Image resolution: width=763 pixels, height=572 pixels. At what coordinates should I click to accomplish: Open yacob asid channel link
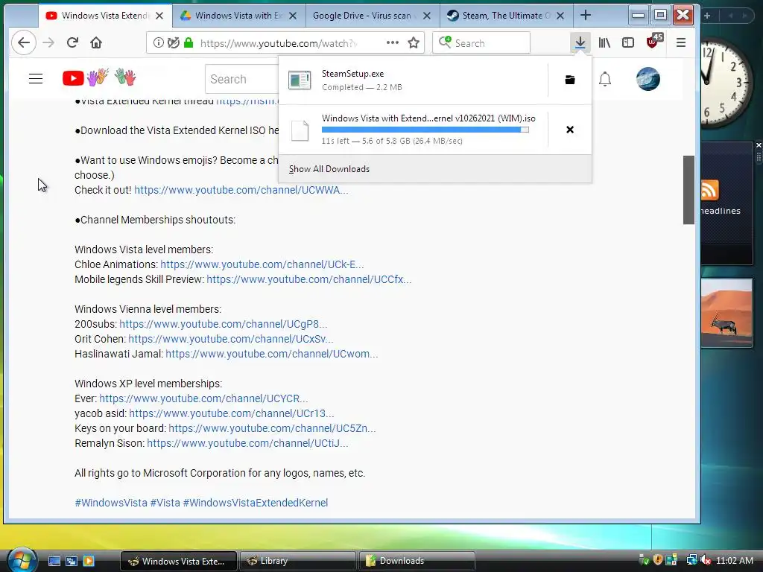(232, 413)
